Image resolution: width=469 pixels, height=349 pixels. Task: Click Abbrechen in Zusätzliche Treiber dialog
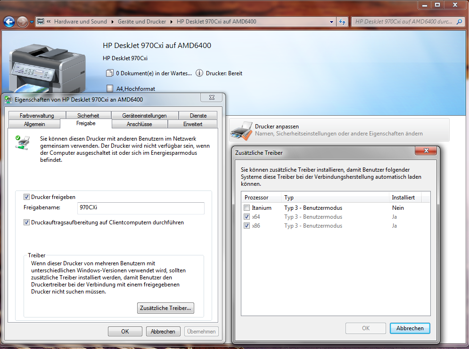point(410,328)
